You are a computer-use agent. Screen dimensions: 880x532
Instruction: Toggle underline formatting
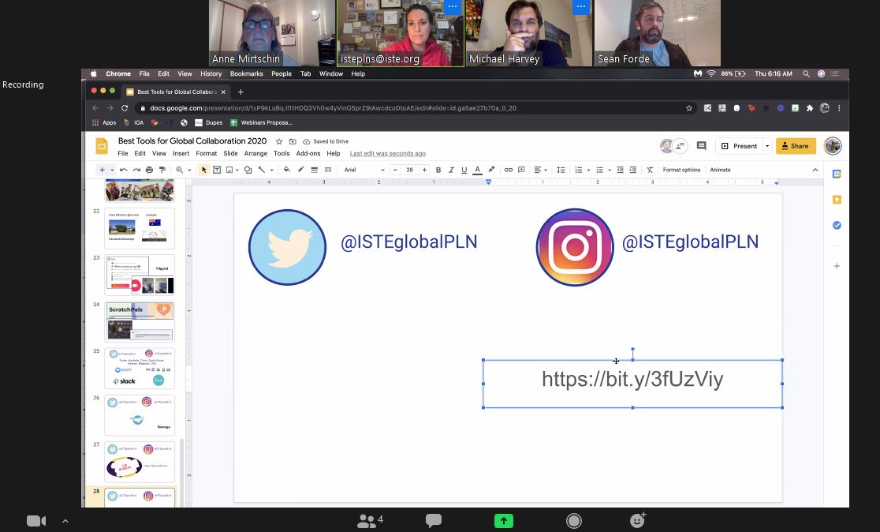click(464, 170)
